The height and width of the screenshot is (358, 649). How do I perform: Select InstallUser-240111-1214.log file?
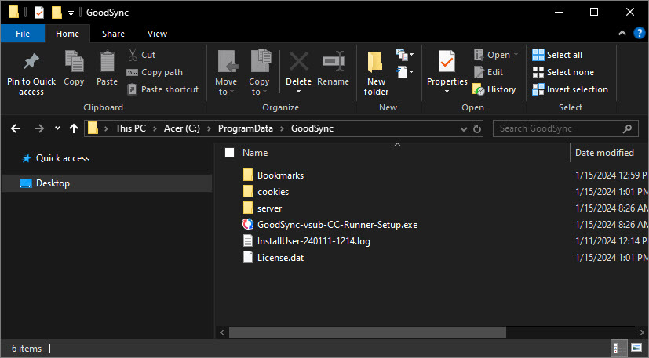coord(313,241)
